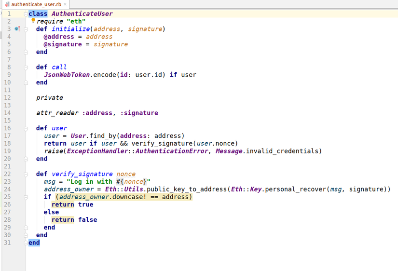
Task: Click the else keyword on line 27
Action: 51,212
